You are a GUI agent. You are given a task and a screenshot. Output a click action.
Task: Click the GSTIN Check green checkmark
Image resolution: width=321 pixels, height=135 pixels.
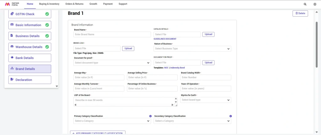point(47,14)
